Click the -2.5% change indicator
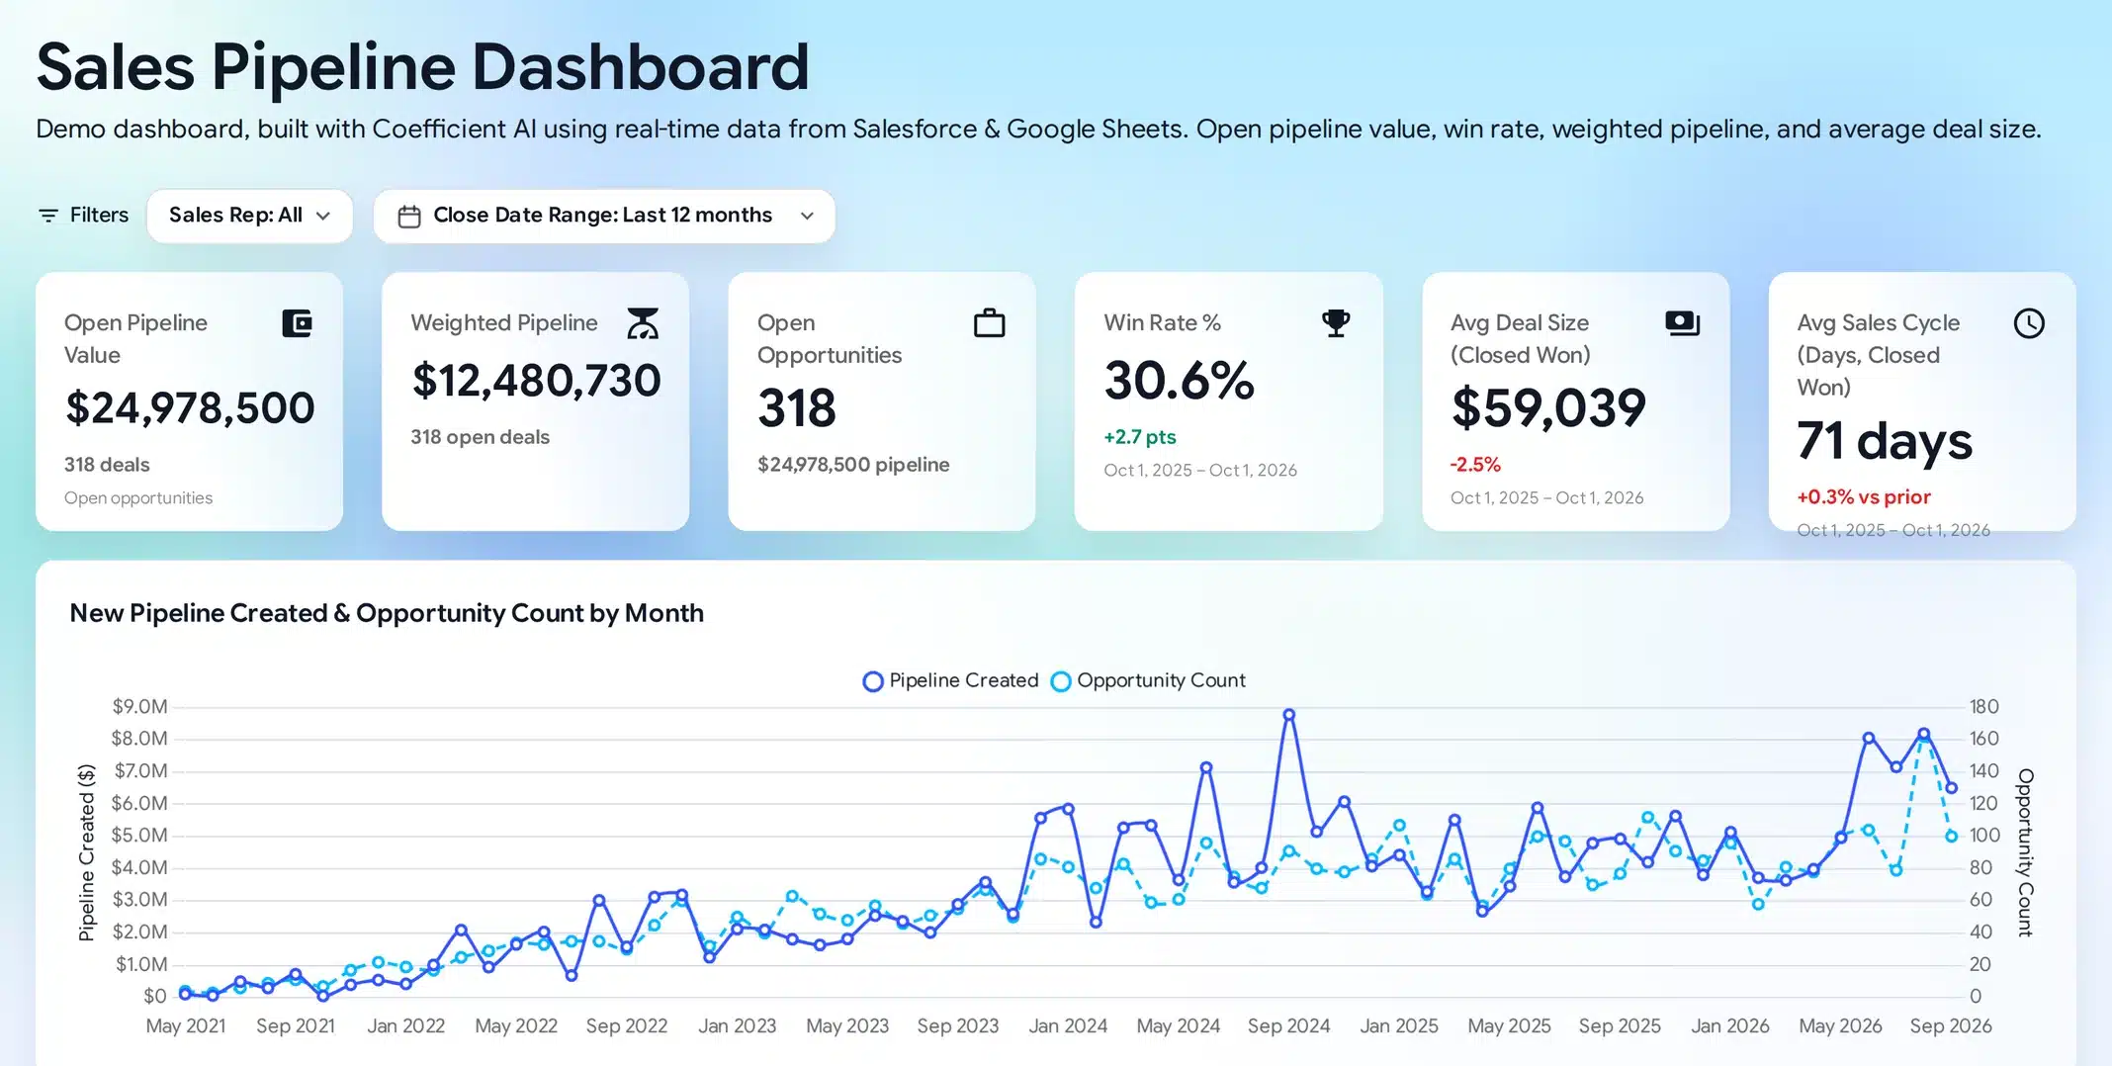The width and height of the screenshot is (2112, 1066). coord(1475,465)
